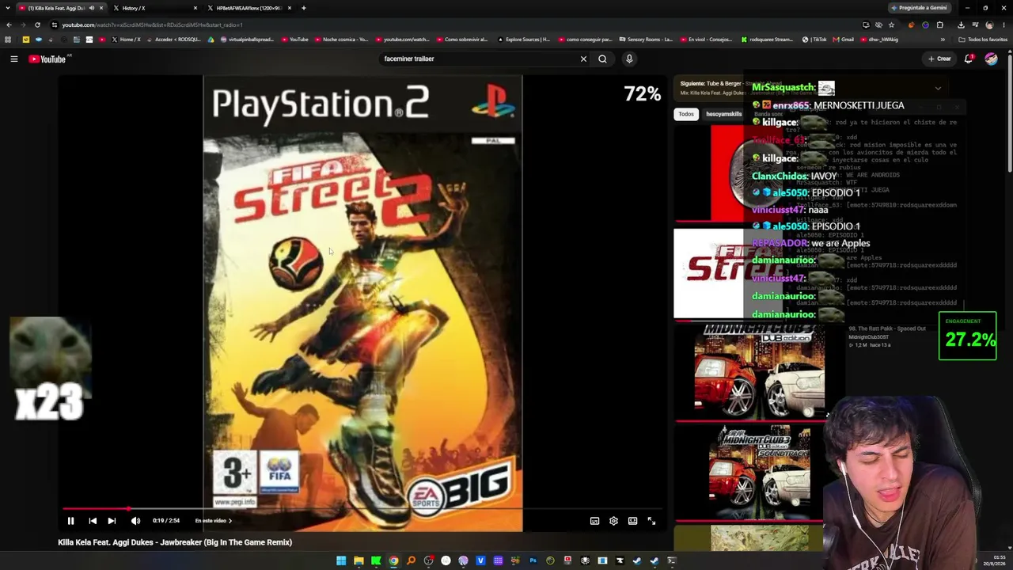Open the Windows Start menu
This screenshot has height=570, width=1013.
point(341,560)
